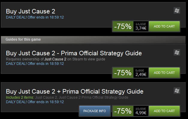The image size is (188, 119).
Task: Add the 4,99€ bundle to cart
Action: (x=164, y=111)
